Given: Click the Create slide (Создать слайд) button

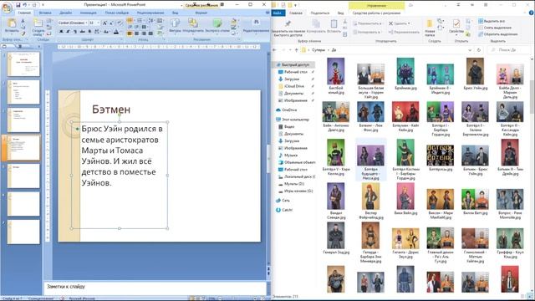Looking at the screenshot, I should point(38,27).
